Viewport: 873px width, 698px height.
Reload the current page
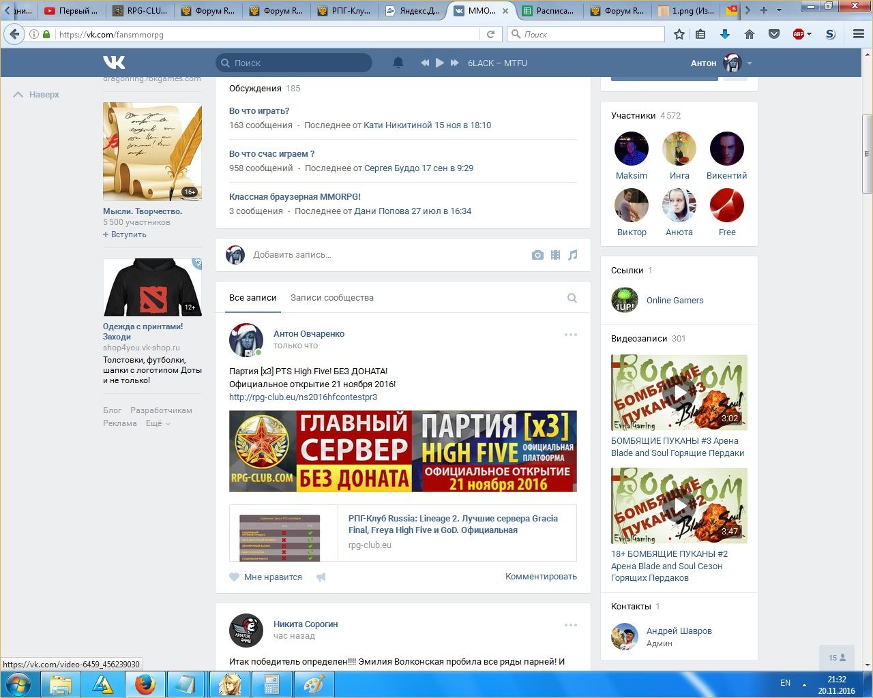pos(490,34)
